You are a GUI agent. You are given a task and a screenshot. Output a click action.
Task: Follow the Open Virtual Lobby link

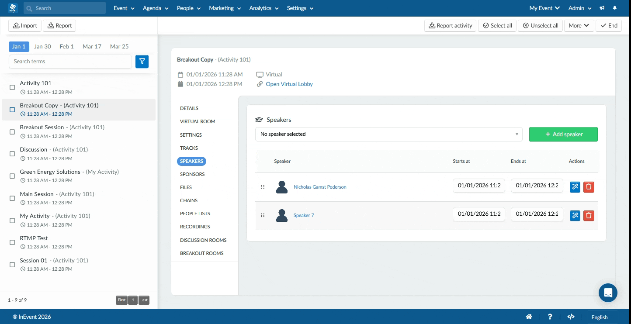[289, 84]
